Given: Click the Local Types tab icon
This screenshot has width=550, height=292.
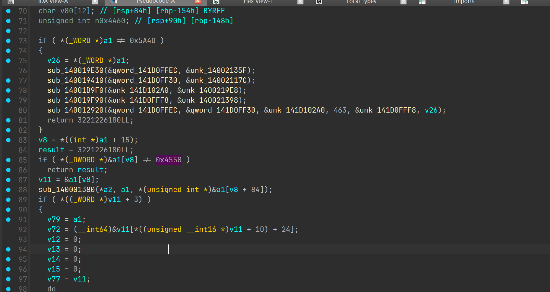Looking at the screenshot, I should pyautogui.click(x=319, y=2).
